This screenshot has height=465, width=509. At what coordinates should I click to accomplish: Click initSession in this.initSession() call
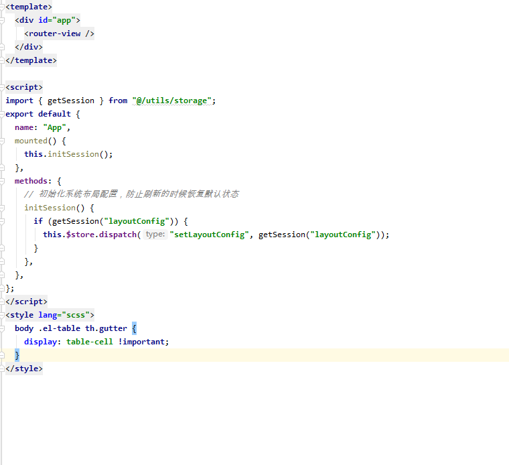(x=73, y=154)
